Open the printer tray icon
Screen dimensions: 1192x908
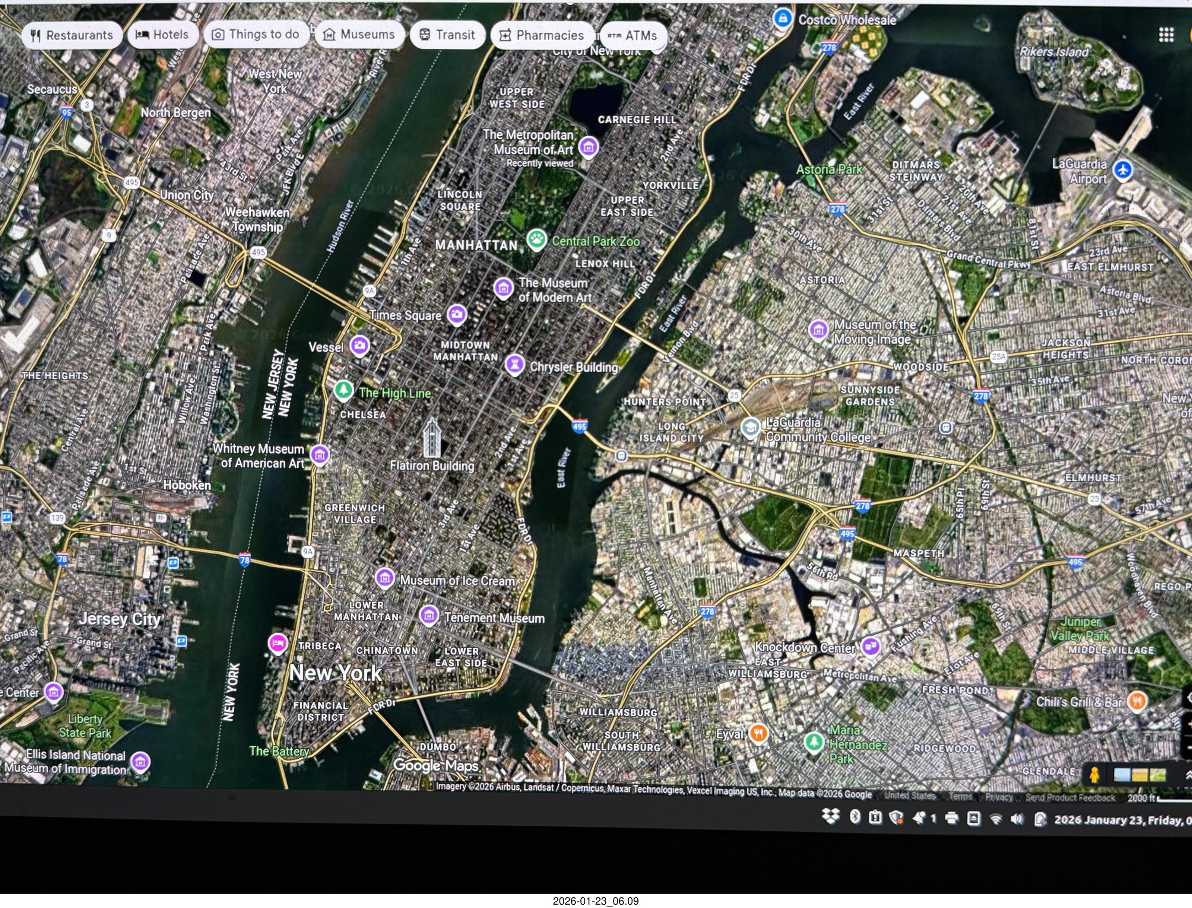pyautogui.click(x=952, y=818)
